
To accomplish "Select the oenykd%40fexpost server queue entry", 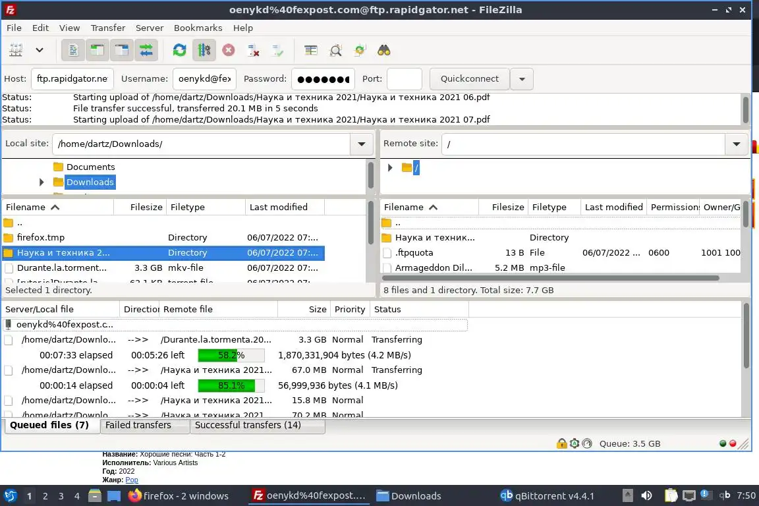I will [235, 324].
